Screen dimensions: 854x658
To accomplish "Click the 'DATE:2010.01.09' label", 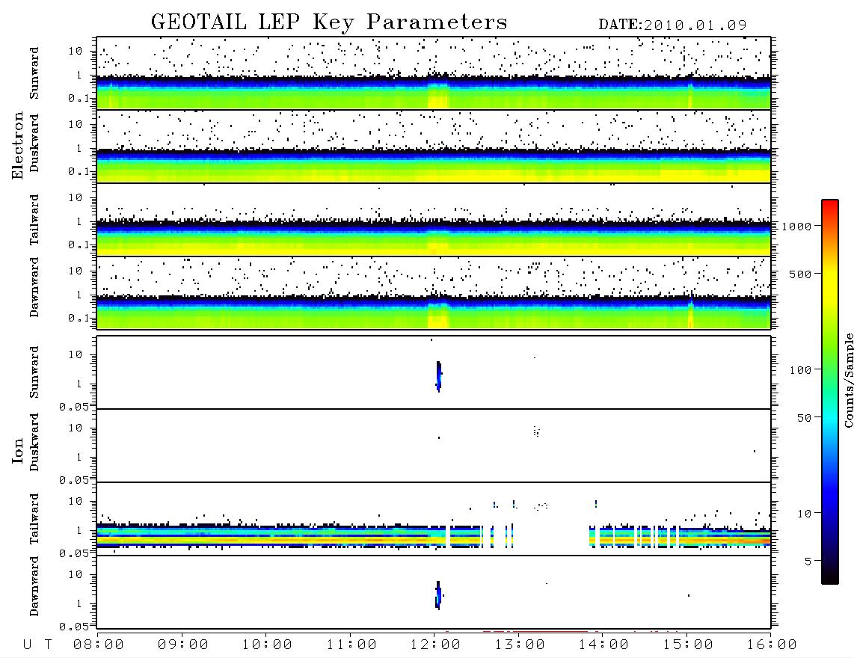I will (672, 25).
